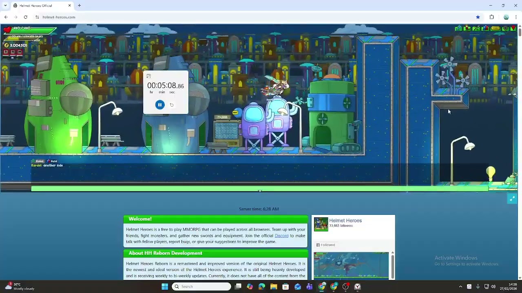Open Microsoft Store from the taskbar
Screen dimensions: 522x293
pyautogui.click(x=285, y=286)
